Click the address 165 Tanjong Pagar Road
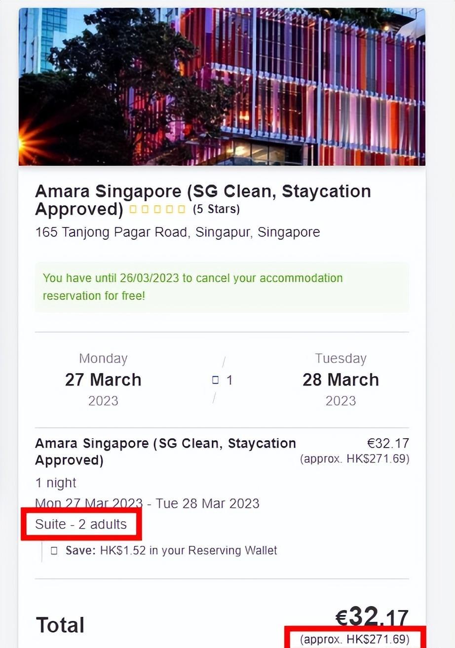 pos(178,232)
